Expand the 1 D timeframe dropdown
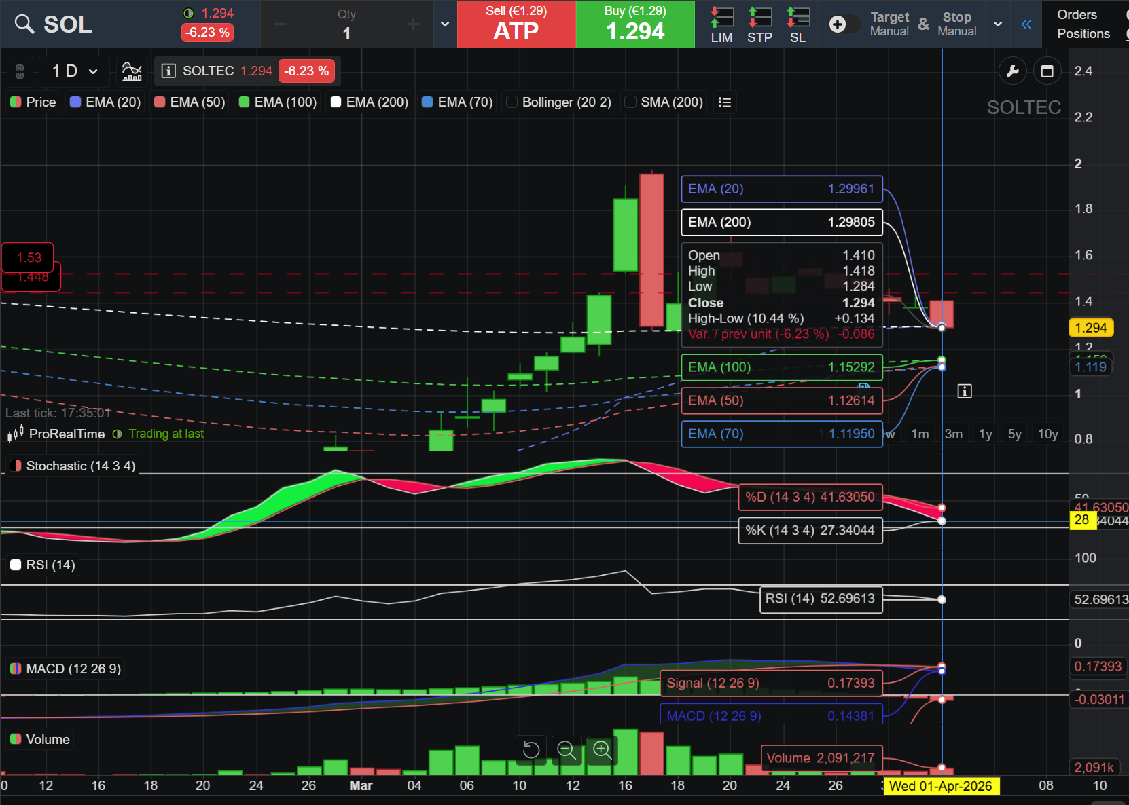 pos(75,71)
